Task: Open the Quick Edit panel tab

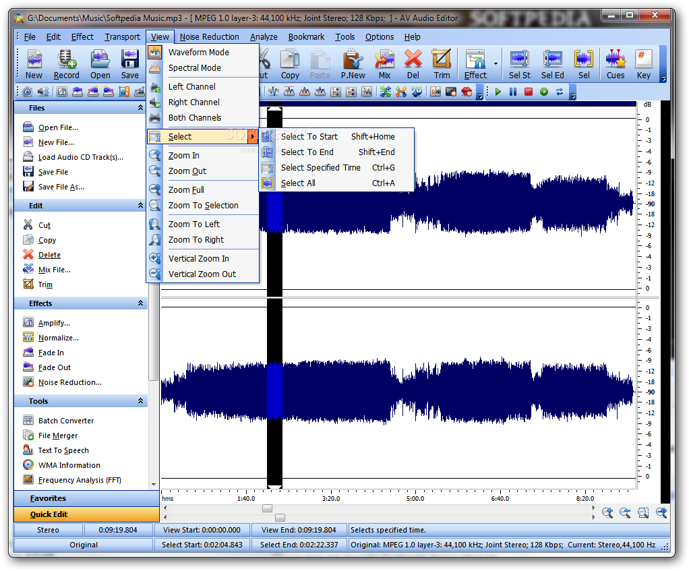Action: [x=86, y=514]
